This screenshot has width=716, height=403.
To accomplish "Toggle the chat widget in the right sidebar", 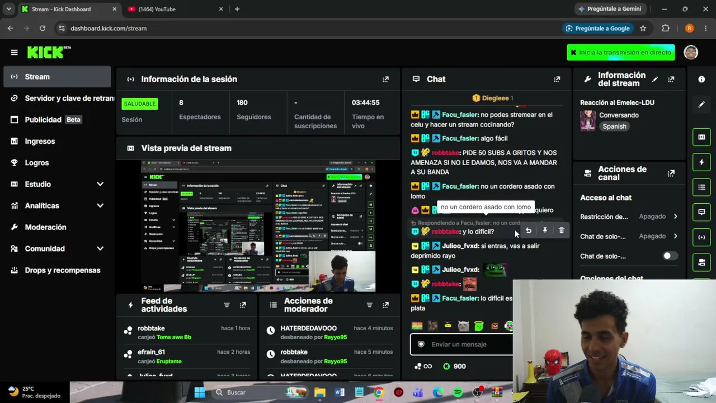I will tap(701, 212).
